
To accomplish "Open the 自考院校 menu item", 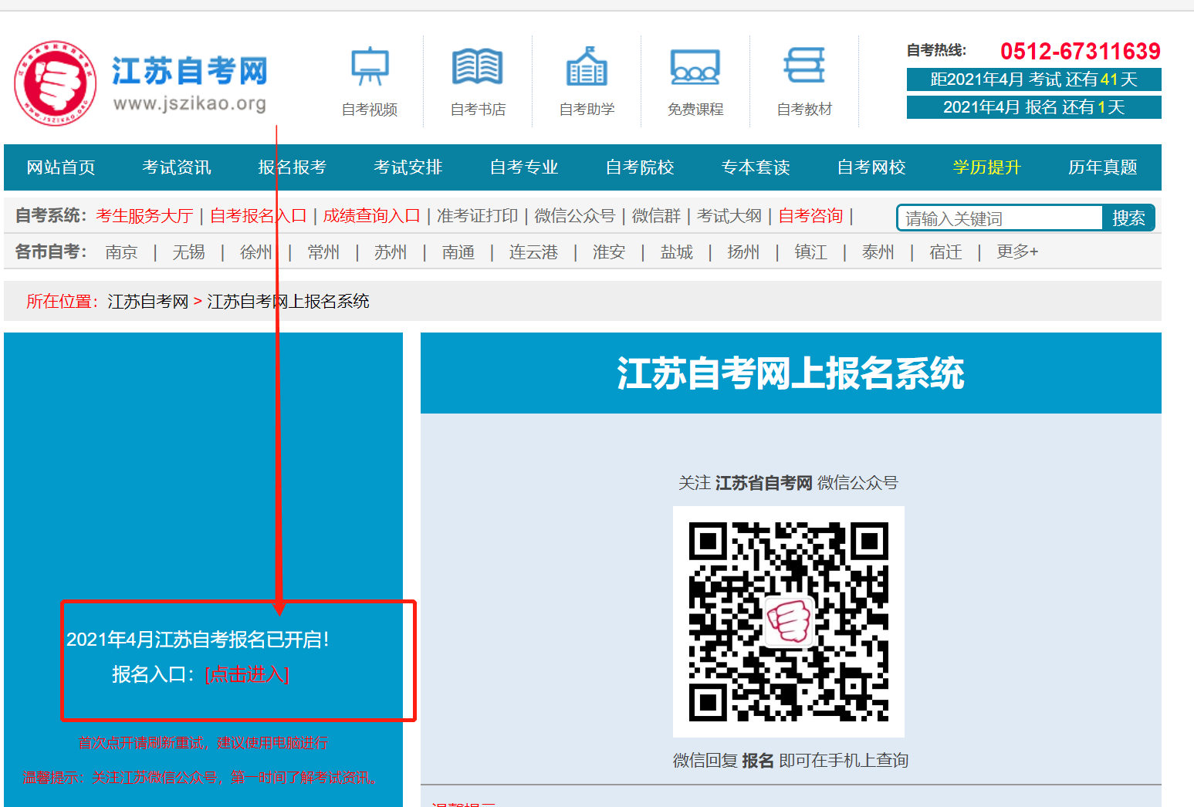I will tap(640, 167).
